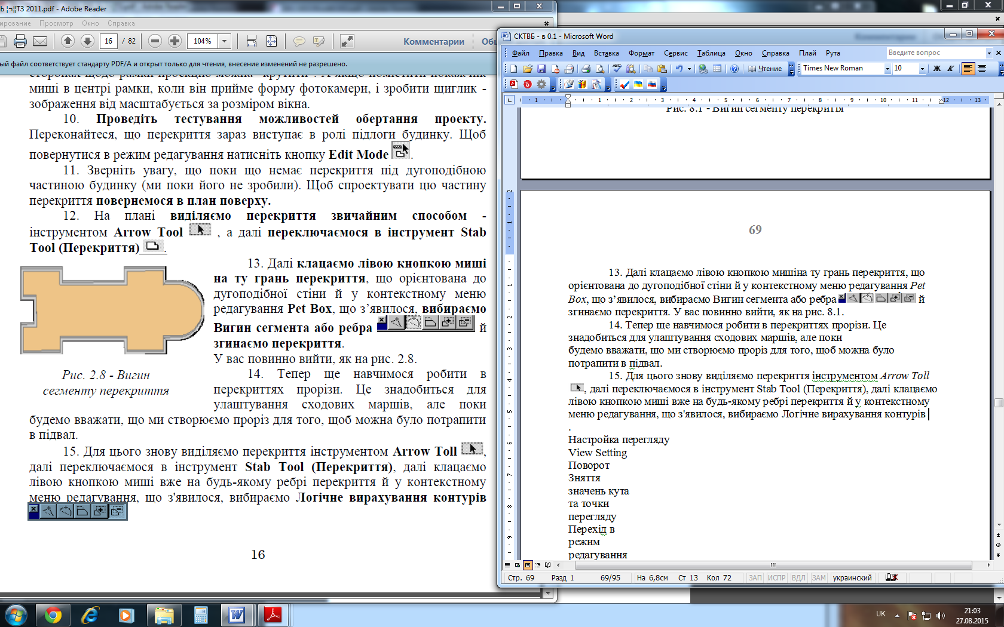Click Word vertical scrollbar thumb
The image size is (1004, 627).
(x=999, y=403)
